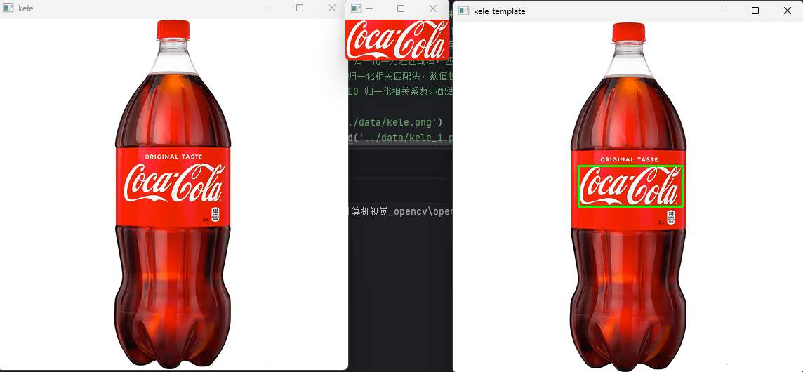Screen dimensions: 803x372
Task: Maximize the kele window
Action: (300, 8)
